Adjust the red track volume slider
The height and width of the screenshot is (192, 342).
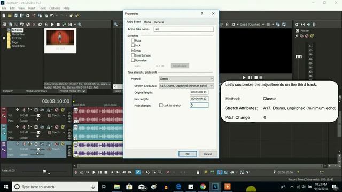pyautogui.click(x=38, y=115)
